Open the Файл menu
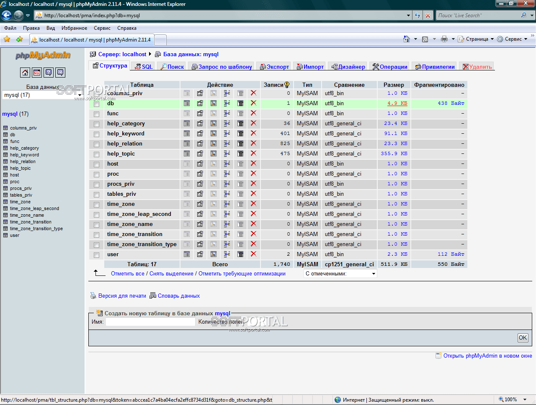 [x=10, y=28]
